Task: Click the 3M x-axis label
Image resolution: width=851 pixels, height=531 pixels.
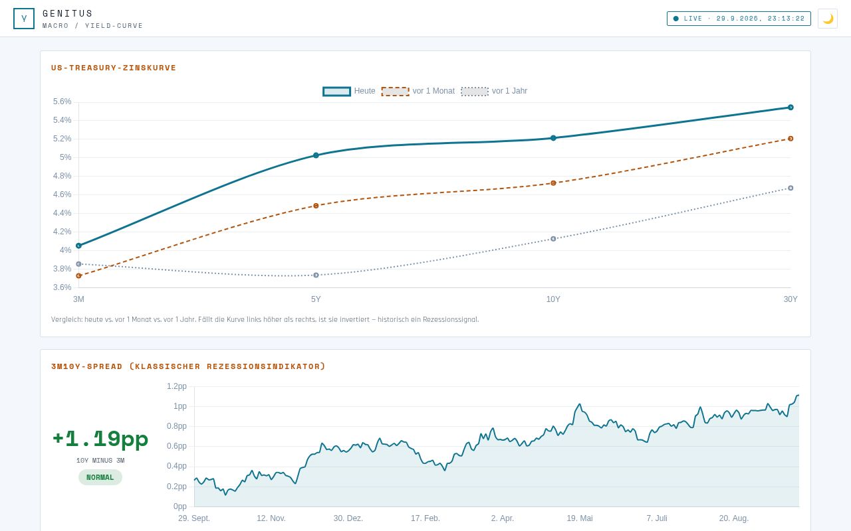Action: (x=78, y=299)
